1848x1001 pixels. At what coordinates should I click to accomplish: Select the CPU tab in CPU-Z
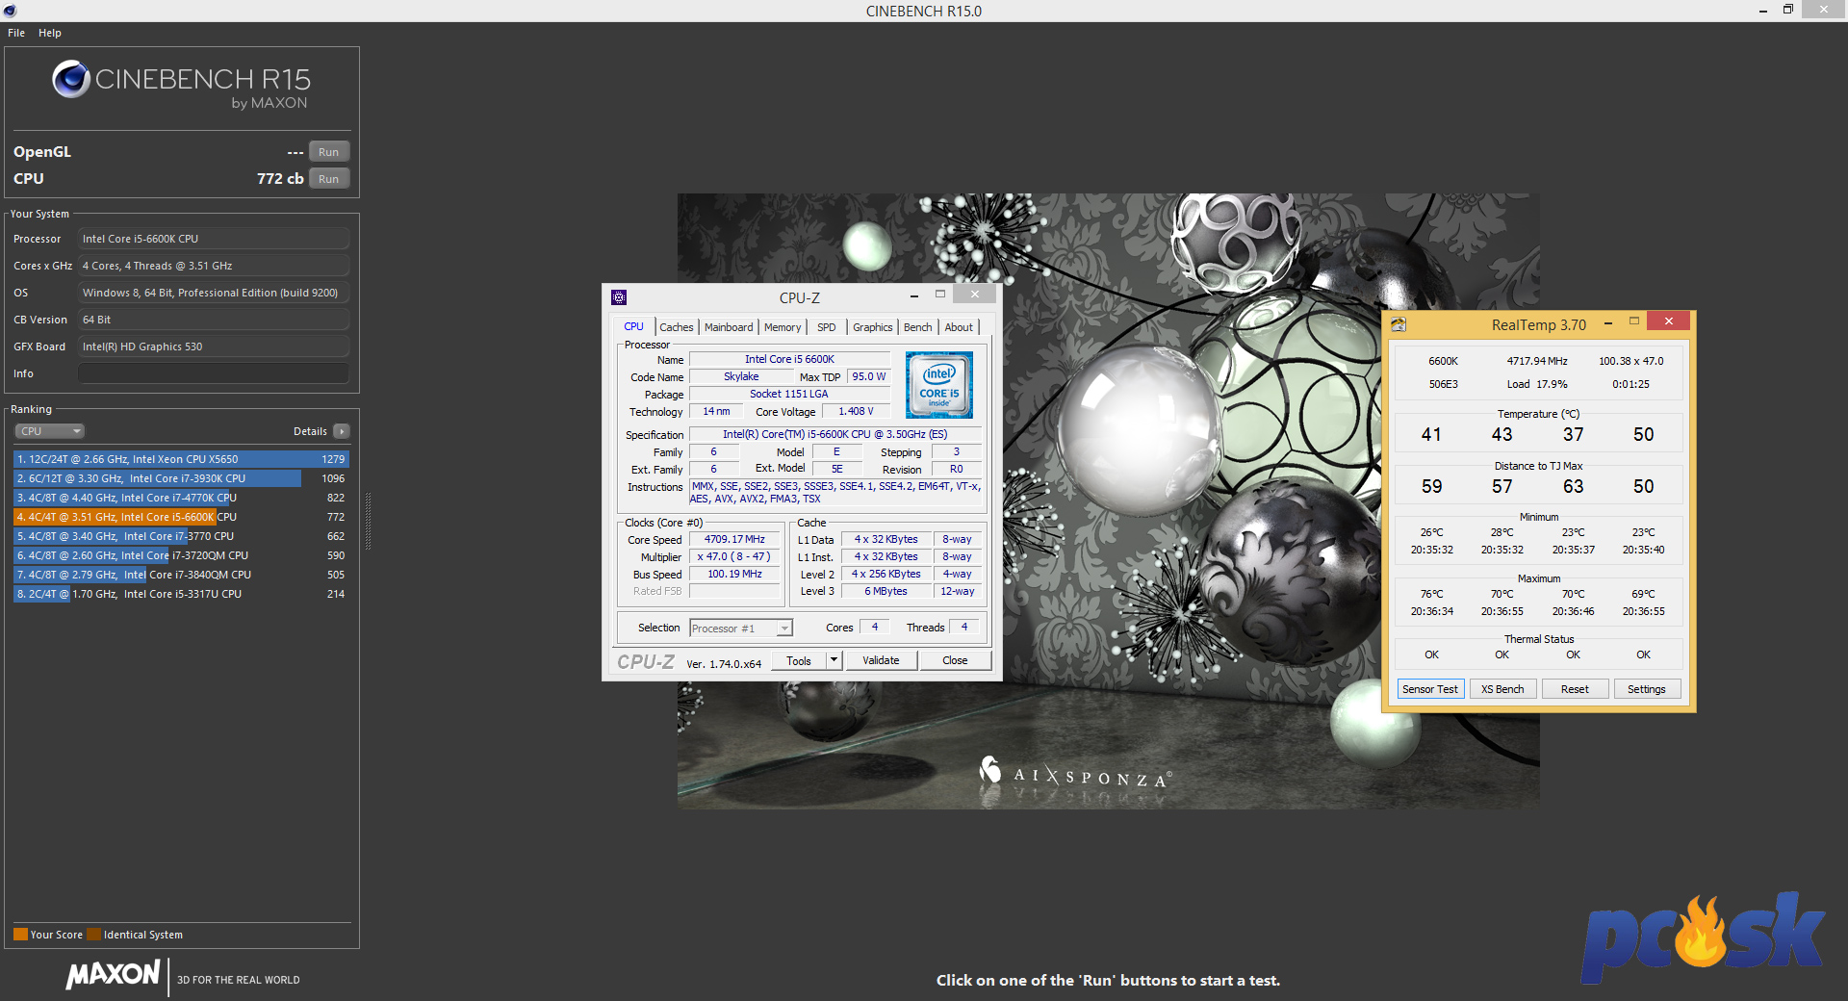(633, 326)
